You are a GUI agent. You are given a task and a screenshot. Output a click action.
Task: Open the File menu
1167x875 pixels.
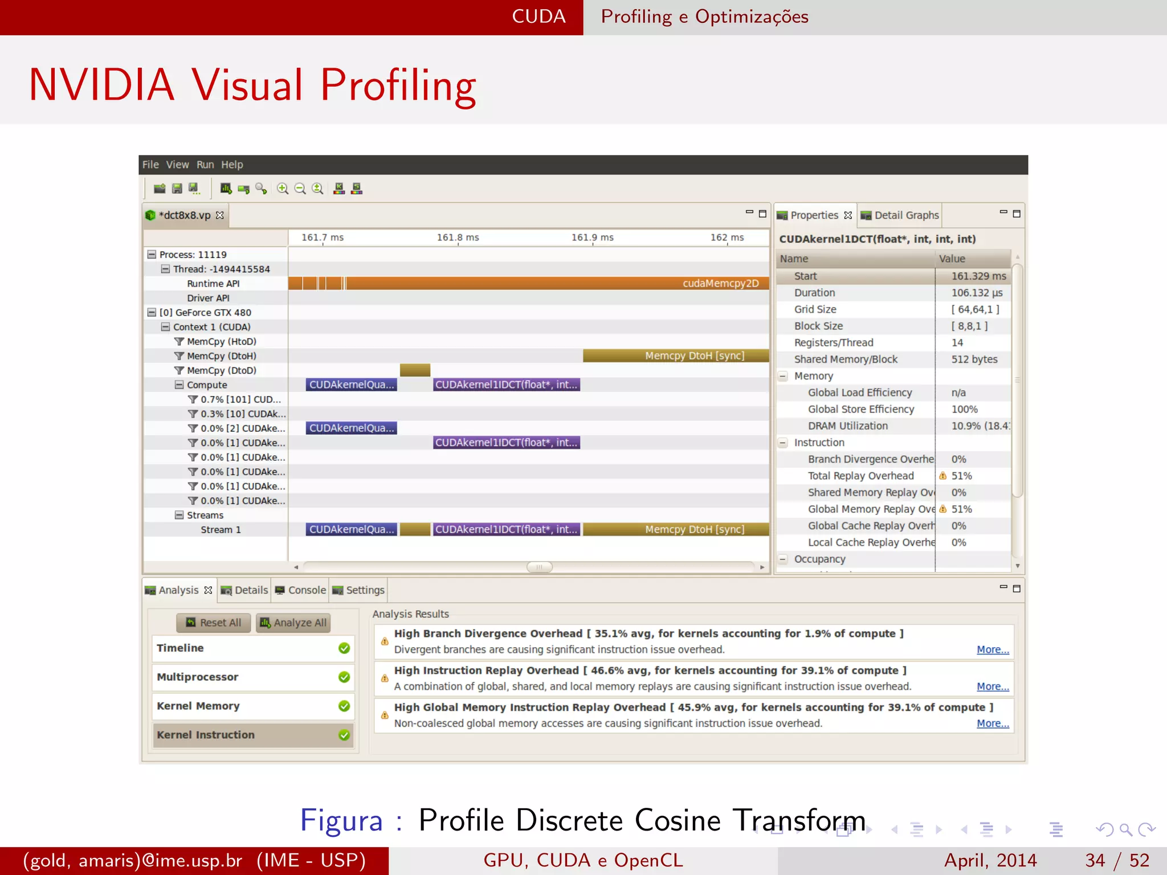(150, 165)
